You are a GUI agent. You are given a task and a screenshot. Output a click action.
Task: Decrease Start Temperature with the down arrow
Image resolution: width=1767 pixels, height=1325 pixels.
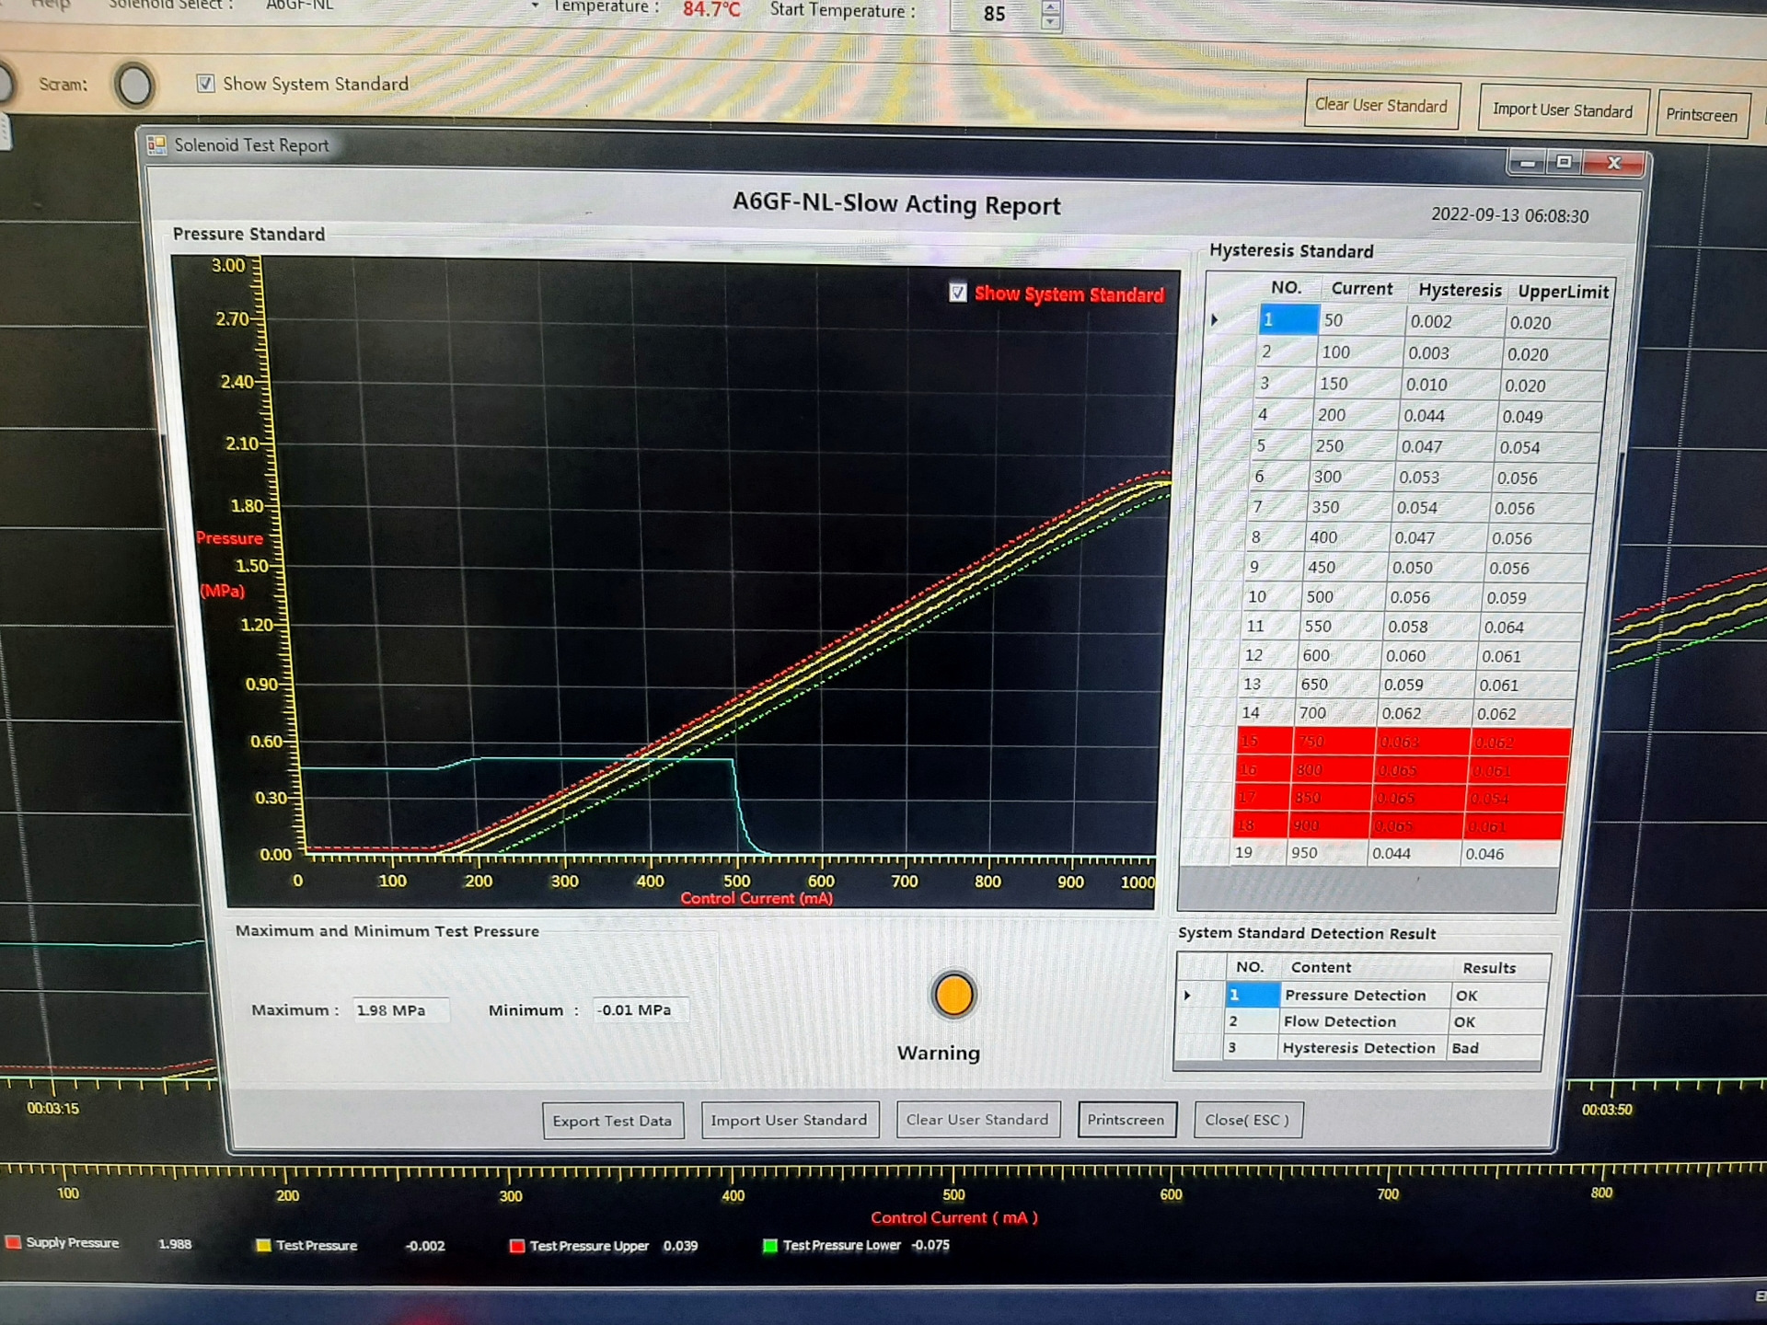pyautogui.click(x=1050, y=21)
